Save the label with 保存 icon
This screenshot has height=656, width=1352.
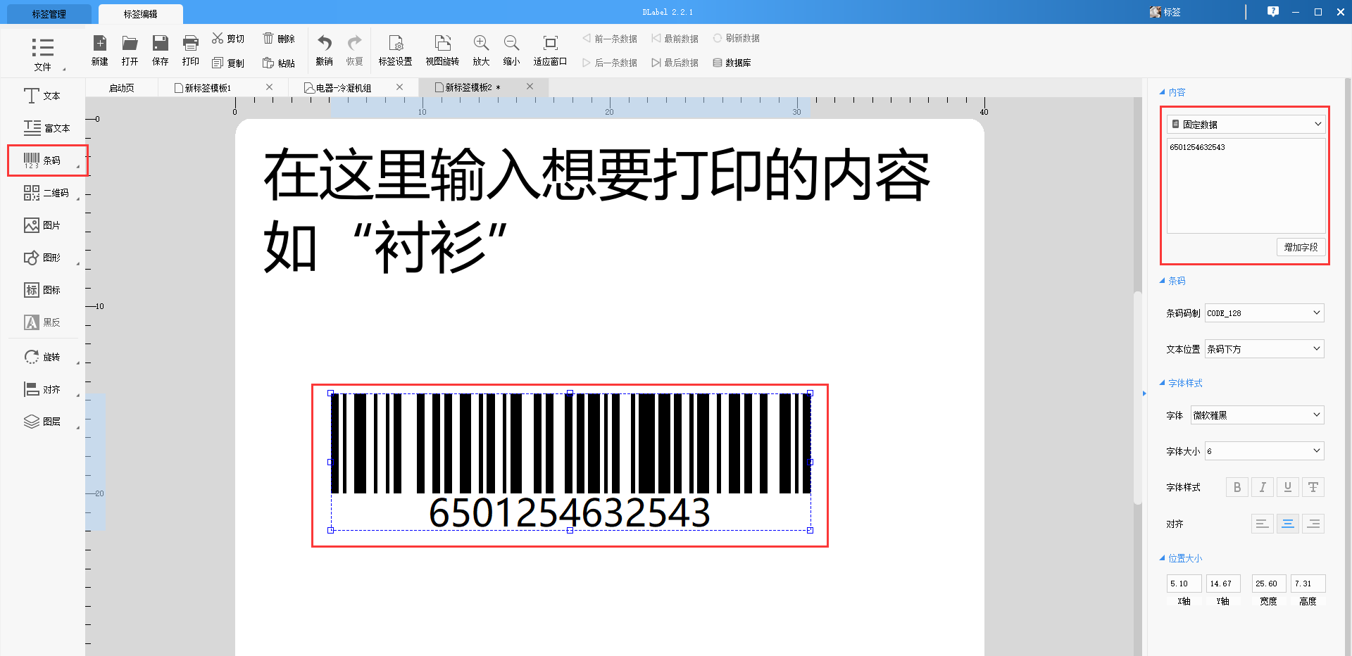(x=161, y=43)
